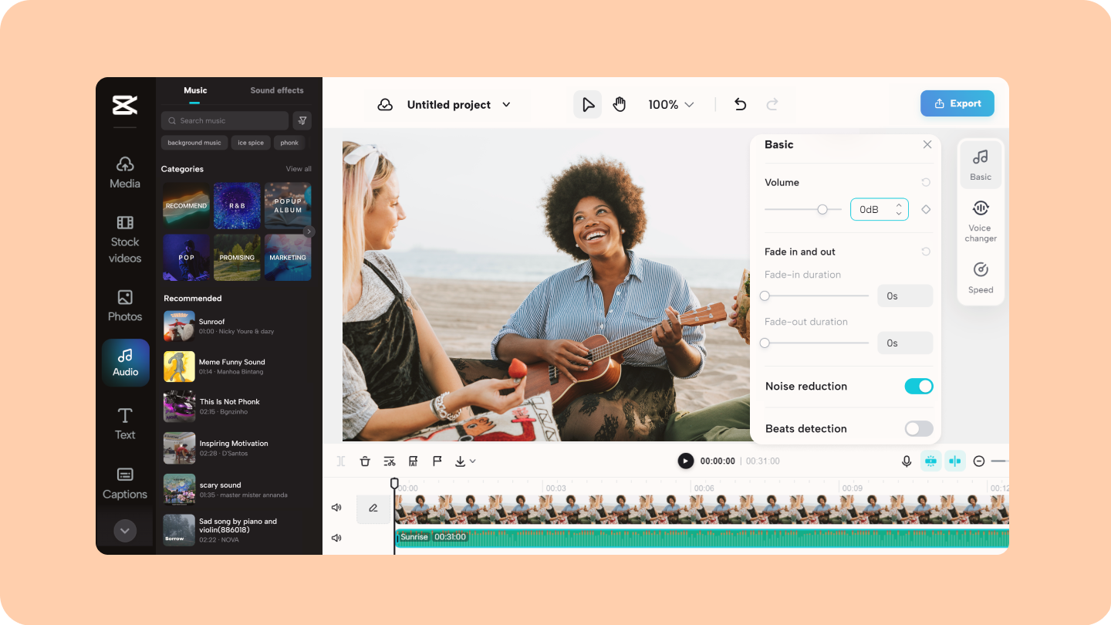
Task: Toggle Noise reduction switch
Action: click(x=919, y=387)
